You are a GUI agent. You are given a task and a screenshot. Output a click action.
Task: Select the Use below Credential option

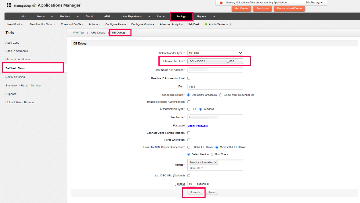(x=189, y=95)
